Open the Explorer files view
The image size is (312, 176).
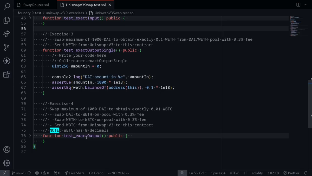7,20
